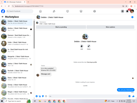The height and width of the screenshot is (103, 137).
Task: Open the Windows notification center icon
Action: pyautogui.click(x=134, y=101)
